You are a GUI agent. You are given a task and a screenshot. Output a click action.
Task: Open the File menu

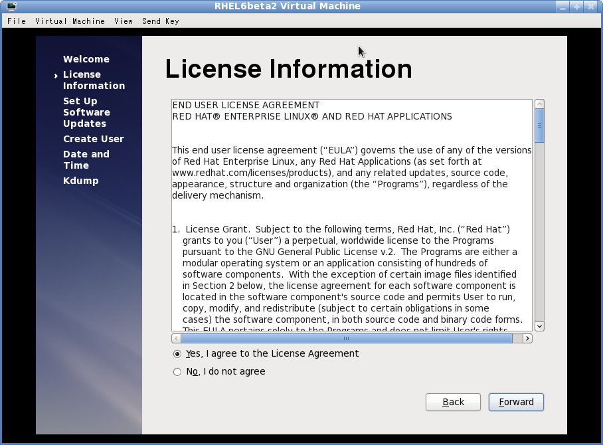point(17,21)
